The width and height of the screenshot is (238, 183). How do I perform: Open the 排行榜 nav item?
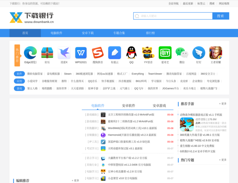pyautogui.click(x=150, y=33)
